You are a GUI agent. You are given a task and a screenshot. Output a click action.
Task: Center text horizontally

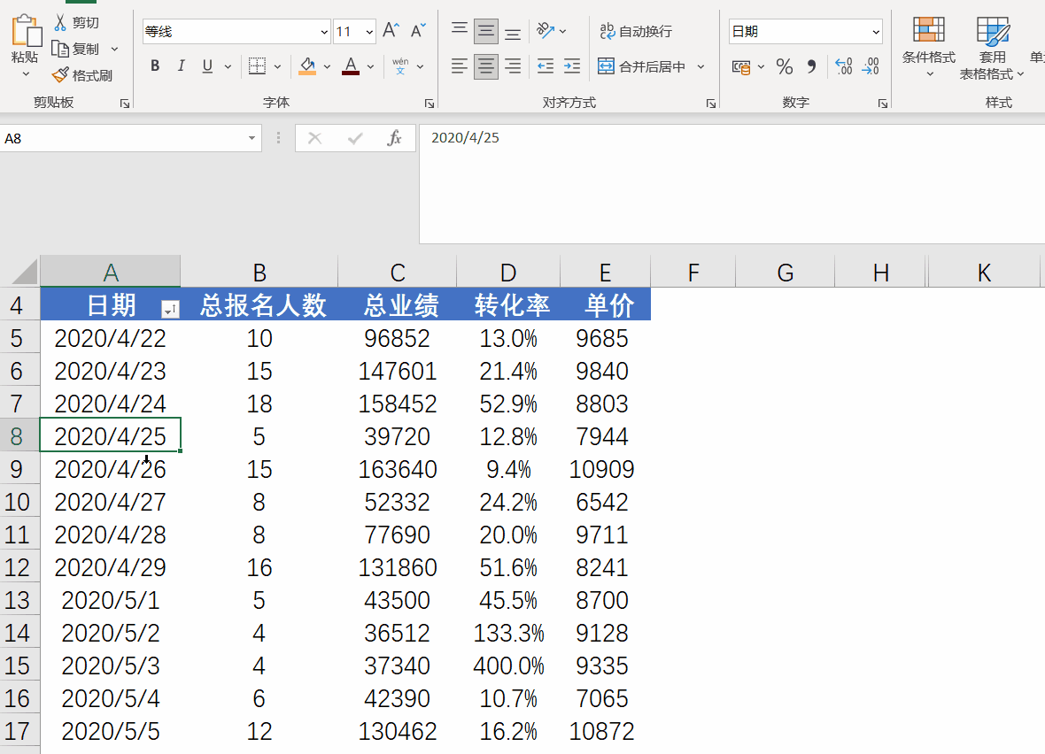[x=486, y=66]
